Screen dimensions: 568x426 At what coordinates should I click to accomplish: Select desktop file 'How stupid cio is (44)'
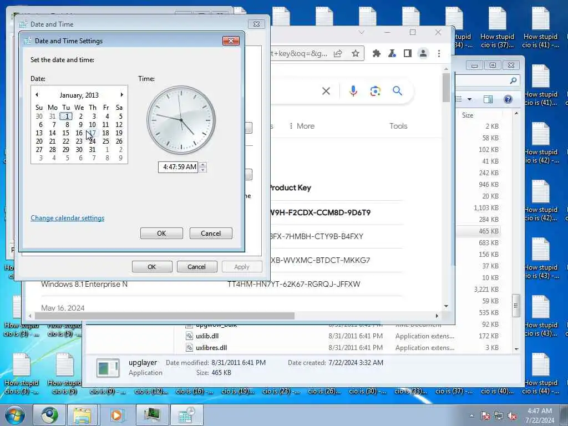pyautogui.click(x=540, y=374)
